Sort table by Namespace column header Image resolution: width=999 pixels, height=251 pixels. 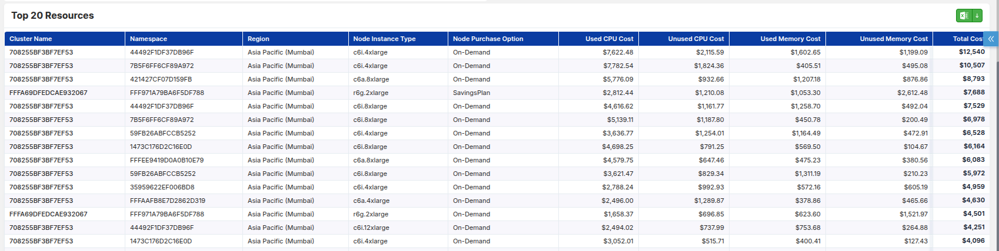[148, 39]
